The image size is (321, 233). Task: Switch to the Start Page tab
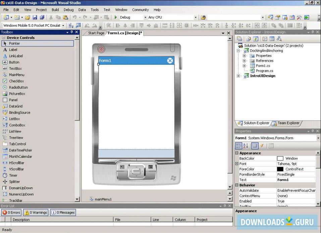[97, 33]
